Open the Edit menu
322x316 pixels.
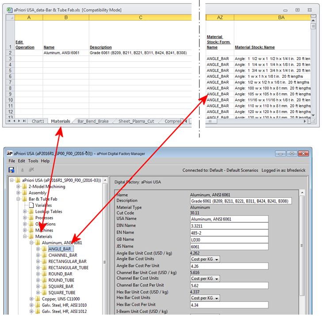click(21, 161)
